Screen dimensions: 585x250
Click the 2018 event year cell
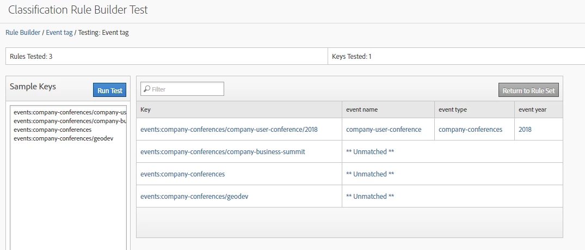tap(526, 130)
